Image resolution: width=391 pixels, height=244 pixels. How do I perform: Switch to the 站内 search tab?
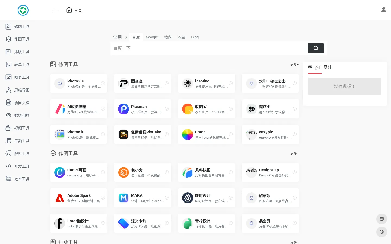(168, 37)
